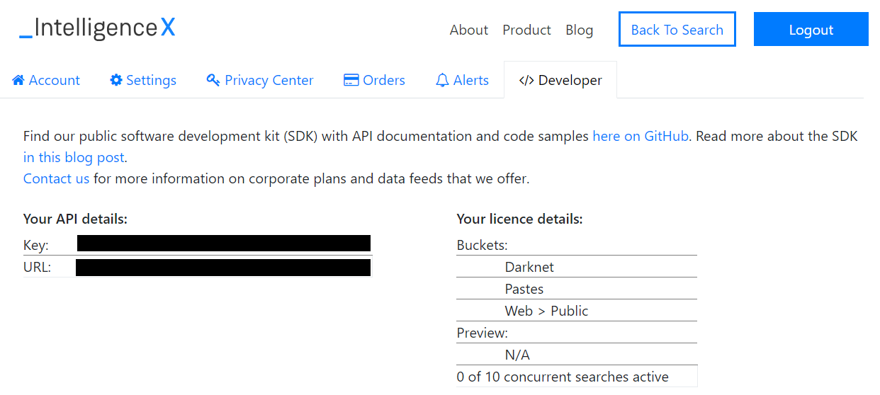880x395 pixels.
Task: Open the 'in this blog post' link
Action: click(x=74, y=157)
